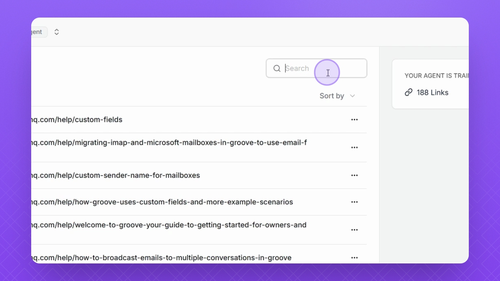Open the Sort by dropdown
500x281 pixels.
[x=337, y=96]
